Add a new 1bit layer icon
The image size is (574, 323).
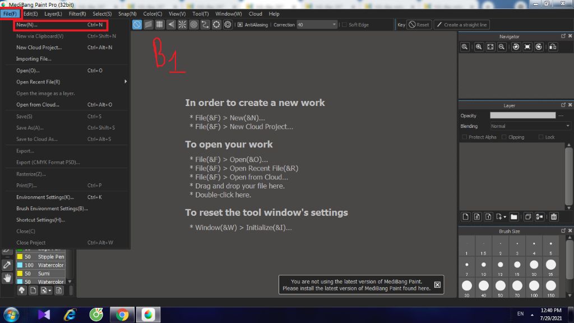[488, 217]
